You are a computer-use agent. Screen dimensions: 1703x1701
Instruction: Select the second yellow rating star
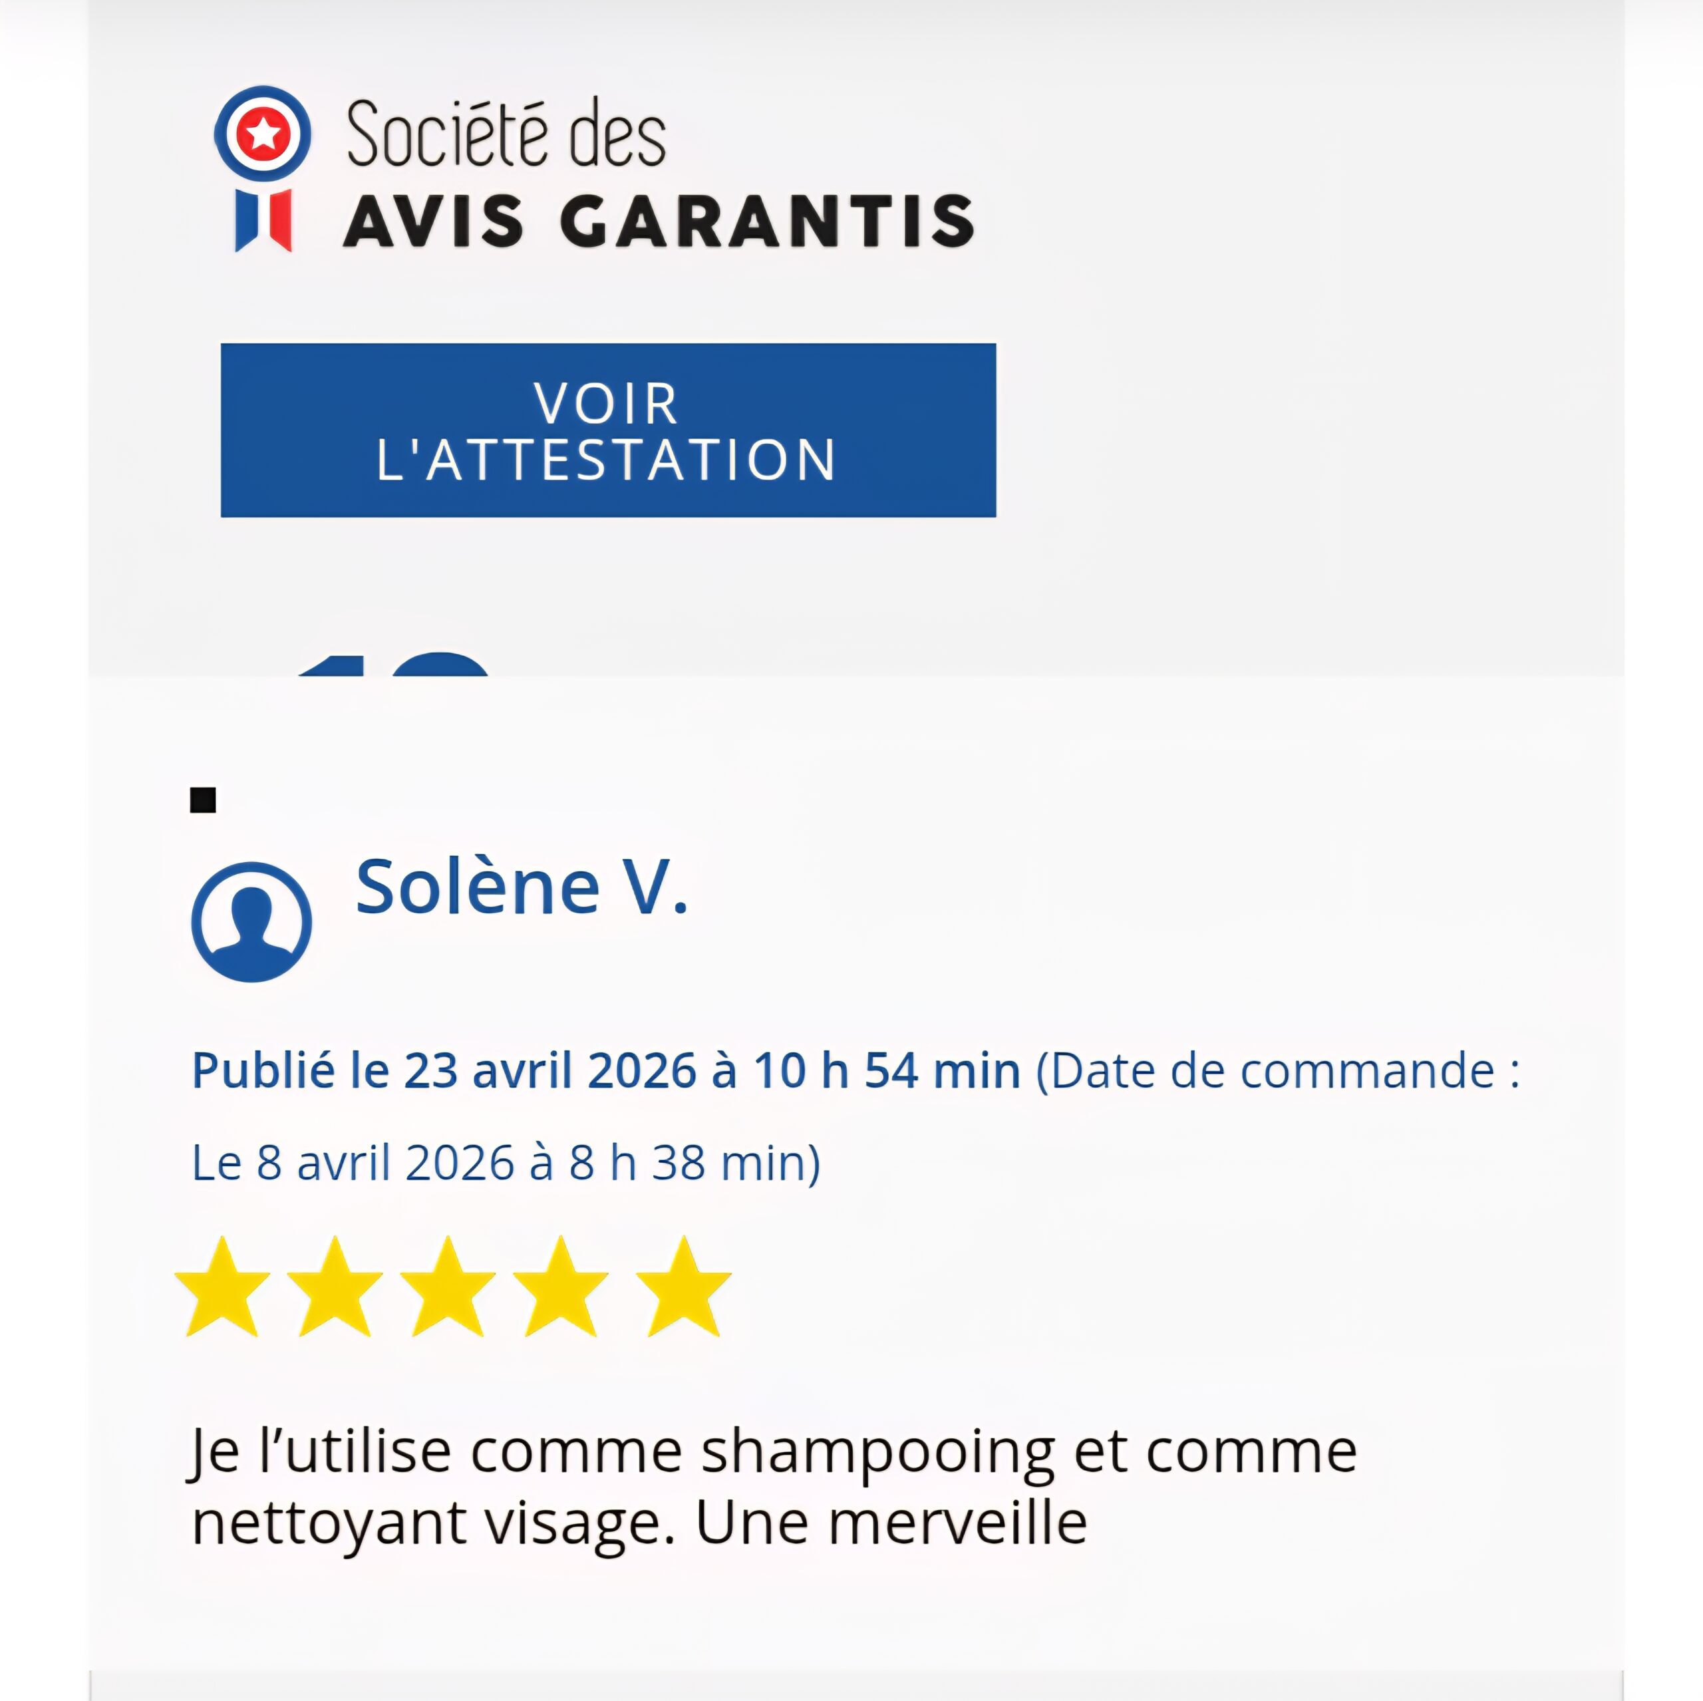(x=335, y=1288)
